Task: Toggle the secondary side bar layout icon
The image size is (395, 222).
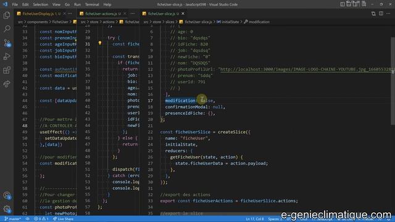Action: 355,4
